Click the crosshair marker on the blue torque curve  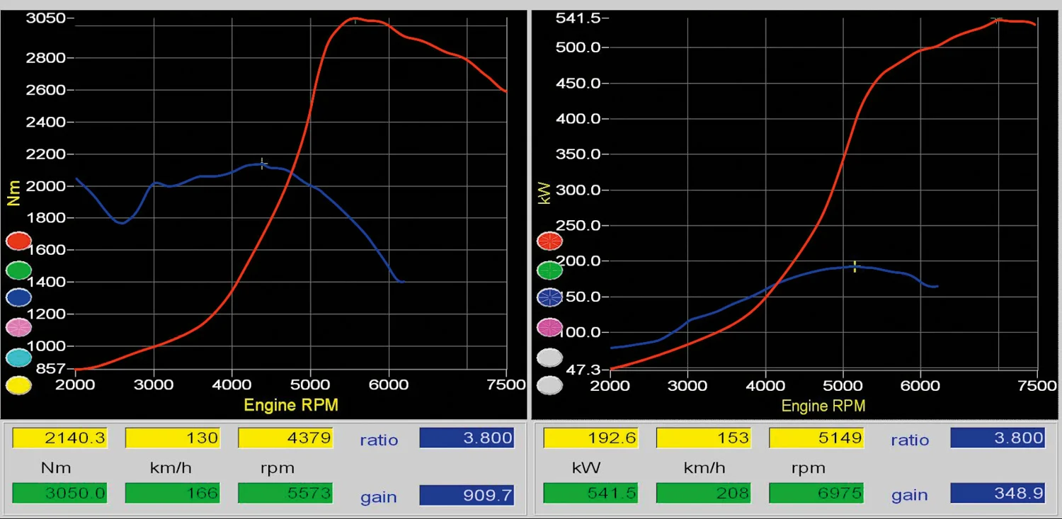[263, 164]
